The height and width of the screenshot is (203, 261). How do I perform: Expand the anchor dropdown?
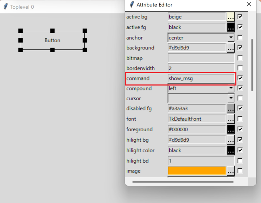tap(231, 37)
